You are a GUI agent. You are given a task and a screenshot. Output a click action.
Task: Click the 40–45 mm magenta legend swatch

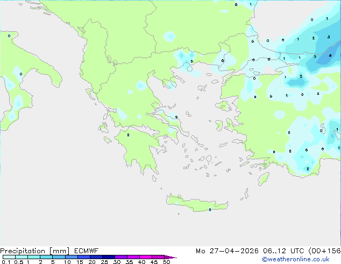146,257
